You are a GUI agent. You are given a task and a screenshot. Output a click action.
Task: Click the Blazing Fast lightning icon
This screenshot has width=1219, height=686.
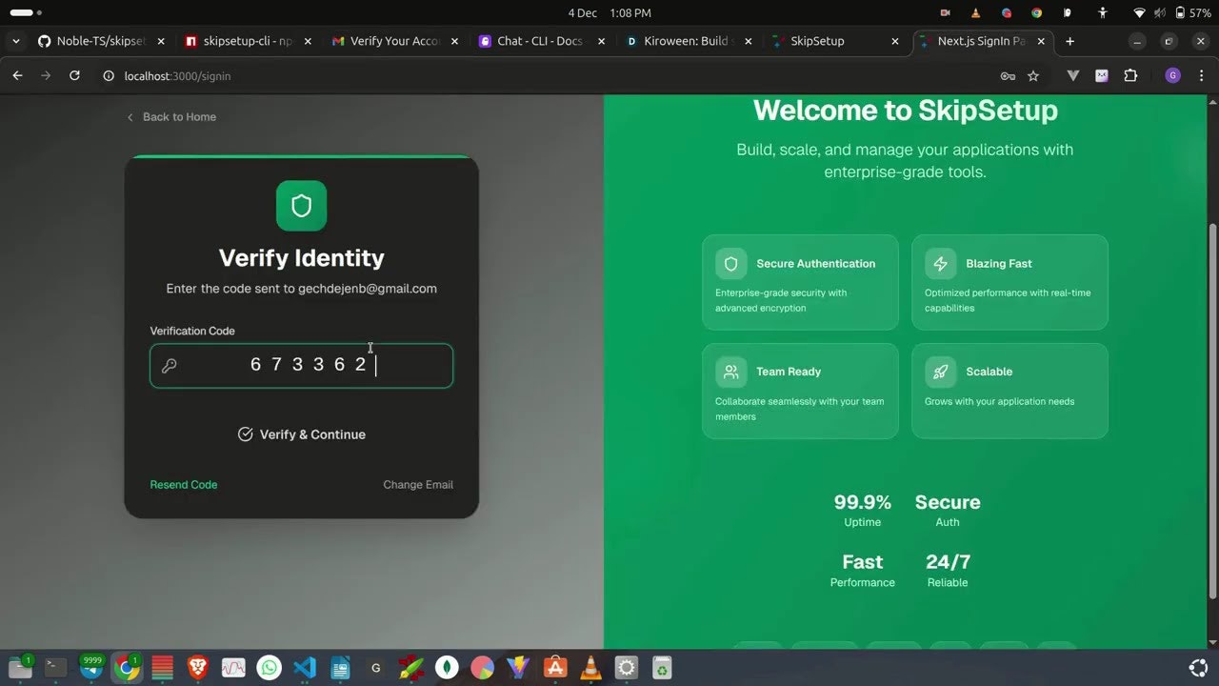click(941, 264)
